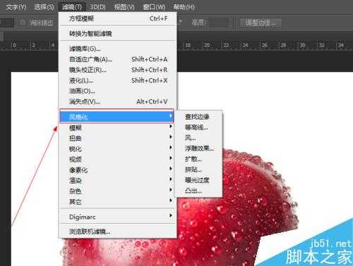Apply last filter 方框模糊 Ctrl+F
The height and width of the screenshot is (266, 353).
click(x=118, y=18)
